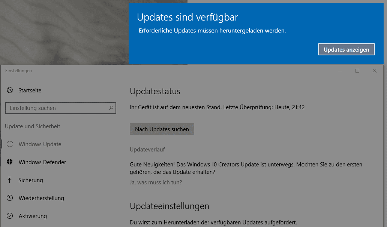Click the Updateeinstellungen heading

[x=169, y=206]
